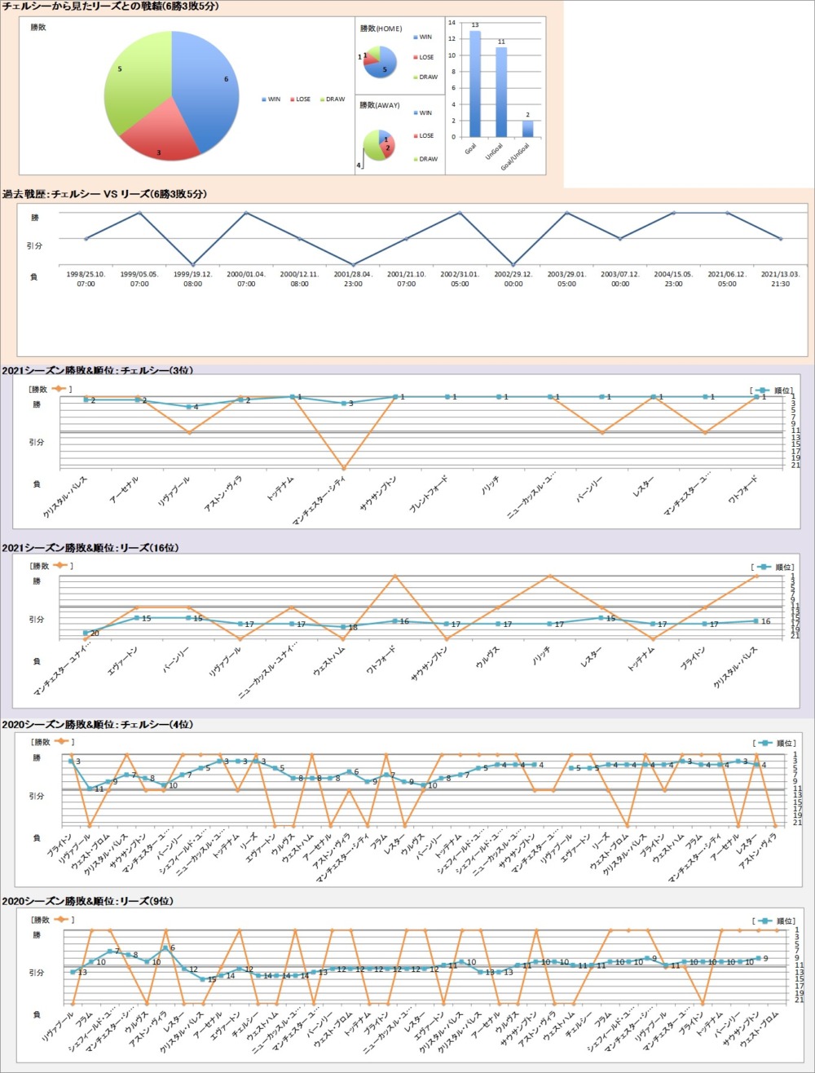Select the WIN legend entry of the HOME pie
This screenshot has width=815, height=1073.
[422, 38]
